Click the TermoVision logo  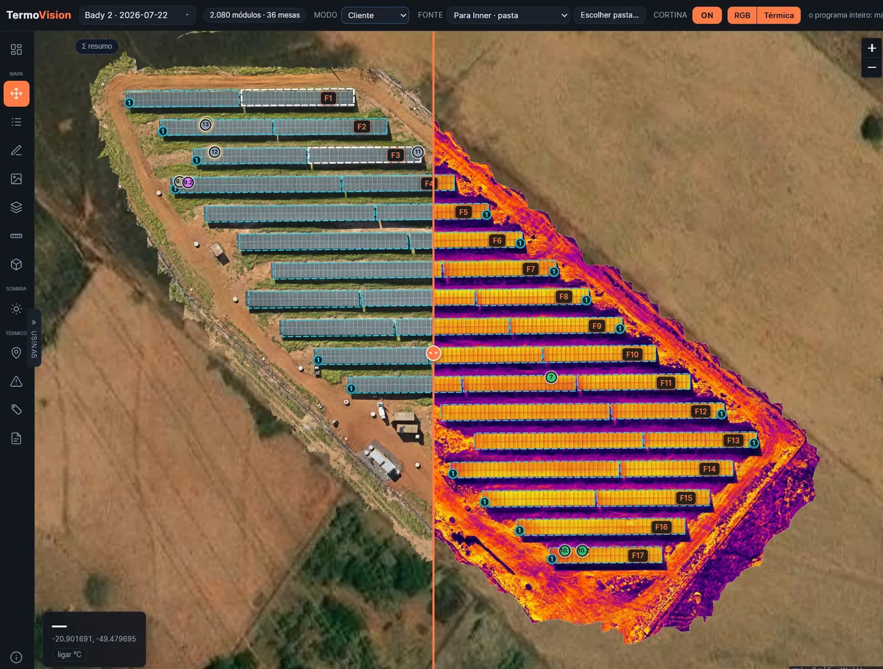(x=39, y=15)
